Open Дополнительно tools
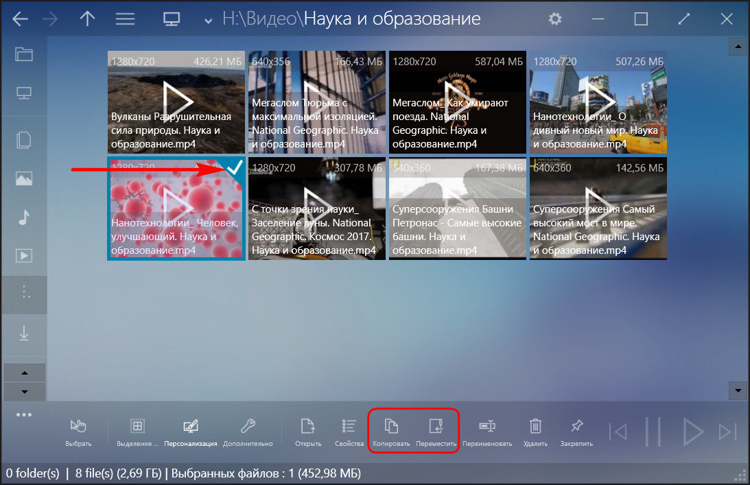 click(x=248, y=432)
